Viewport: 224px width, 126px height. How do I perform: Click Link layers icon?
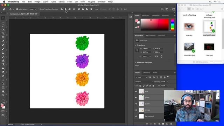147,124
